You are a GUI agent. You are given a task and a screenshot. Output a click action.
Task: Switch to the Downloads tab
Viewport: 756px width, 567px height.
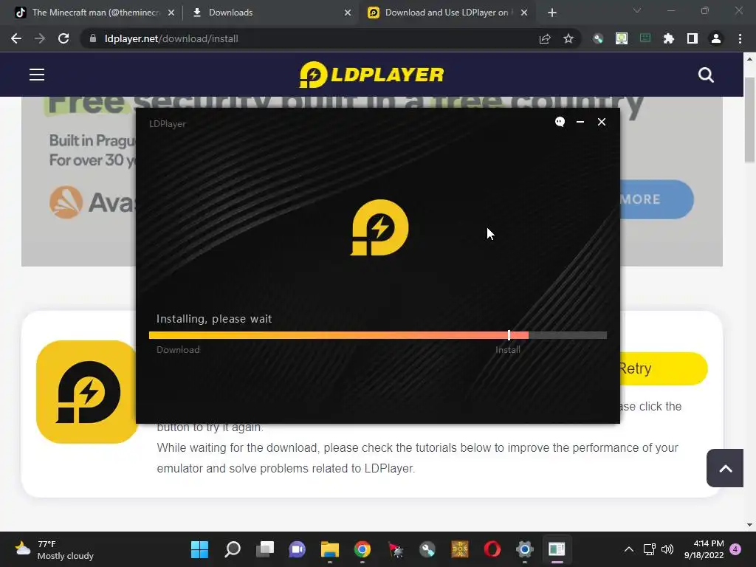tap(270, 13)
